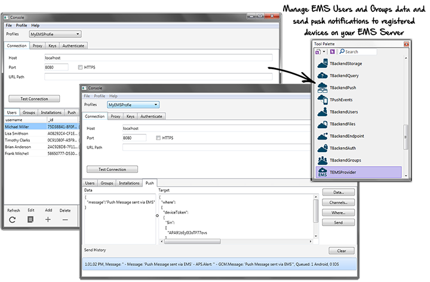Click Target horizontal scrollbar thumb
This screenshot has height=282, width=430.
(x=192, y=241)
